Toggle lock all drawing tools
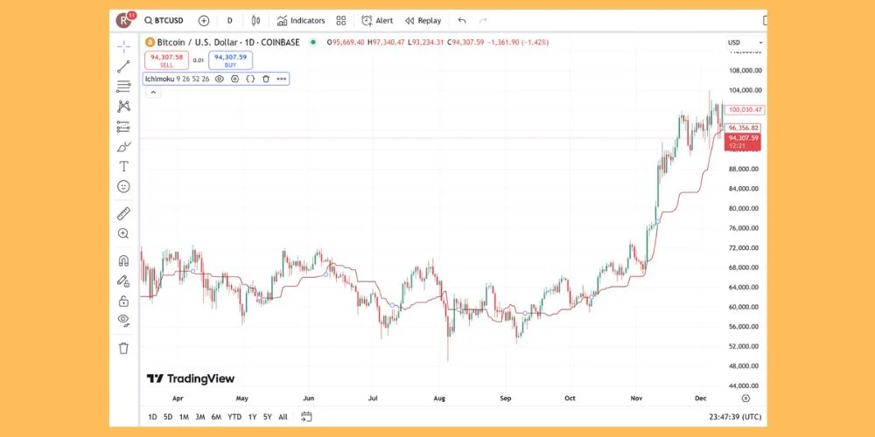This screenshot has width=875, height=437. [123, 301]
